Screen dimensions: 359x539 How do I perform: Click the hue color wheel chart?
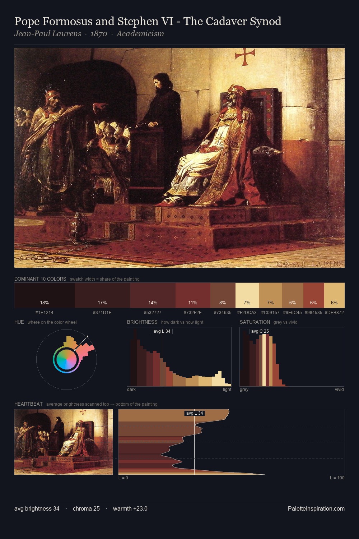(x=66, y=359)
